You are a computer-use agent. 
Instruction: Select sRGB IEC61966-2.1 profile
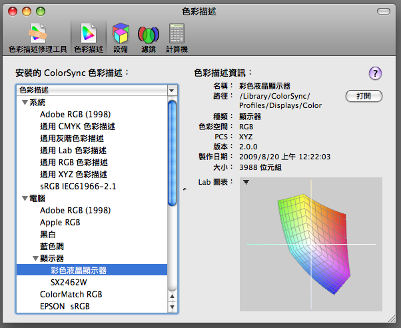click(x=78, y=187)
